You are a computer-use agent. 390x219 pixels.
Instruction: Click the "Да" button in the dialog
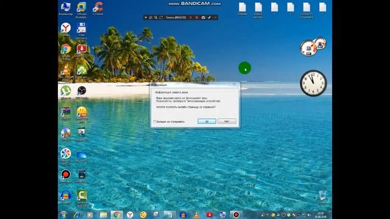(207, 121)
